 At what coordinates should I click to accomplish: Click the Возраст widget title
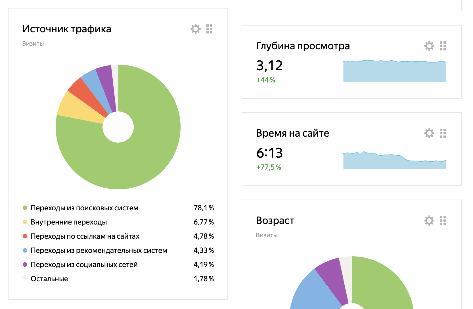tap(275, 221)
